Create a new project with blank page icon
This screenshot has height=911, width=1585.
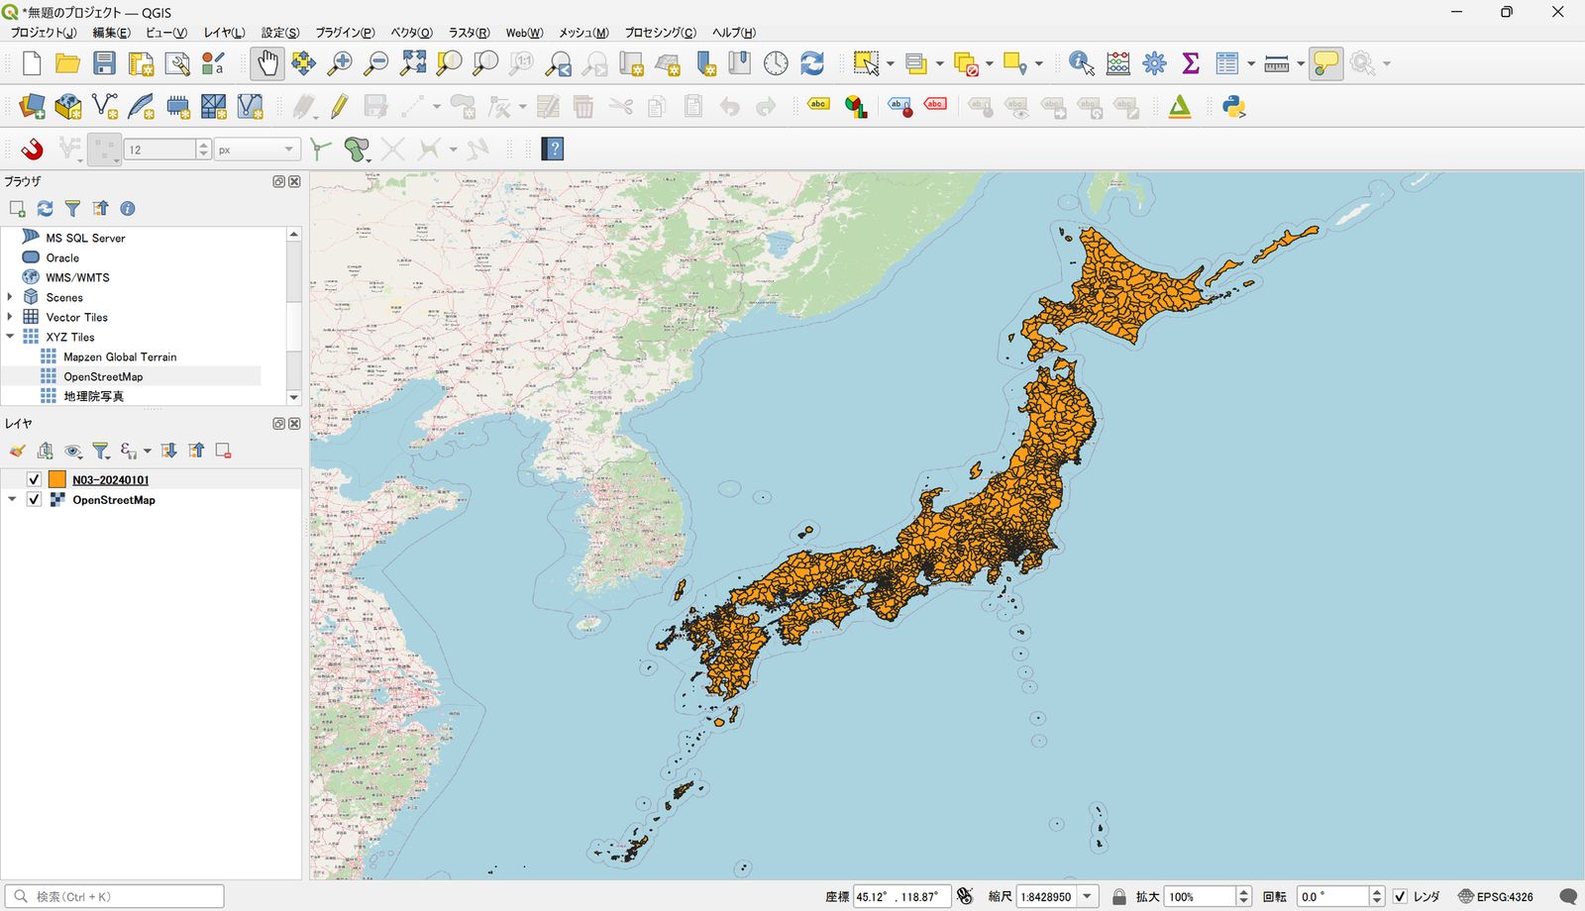(x=32, y=63)
